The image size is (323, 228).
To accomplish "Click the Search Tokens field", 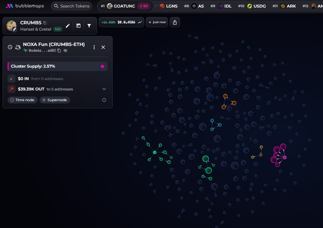I will [72, 6].
